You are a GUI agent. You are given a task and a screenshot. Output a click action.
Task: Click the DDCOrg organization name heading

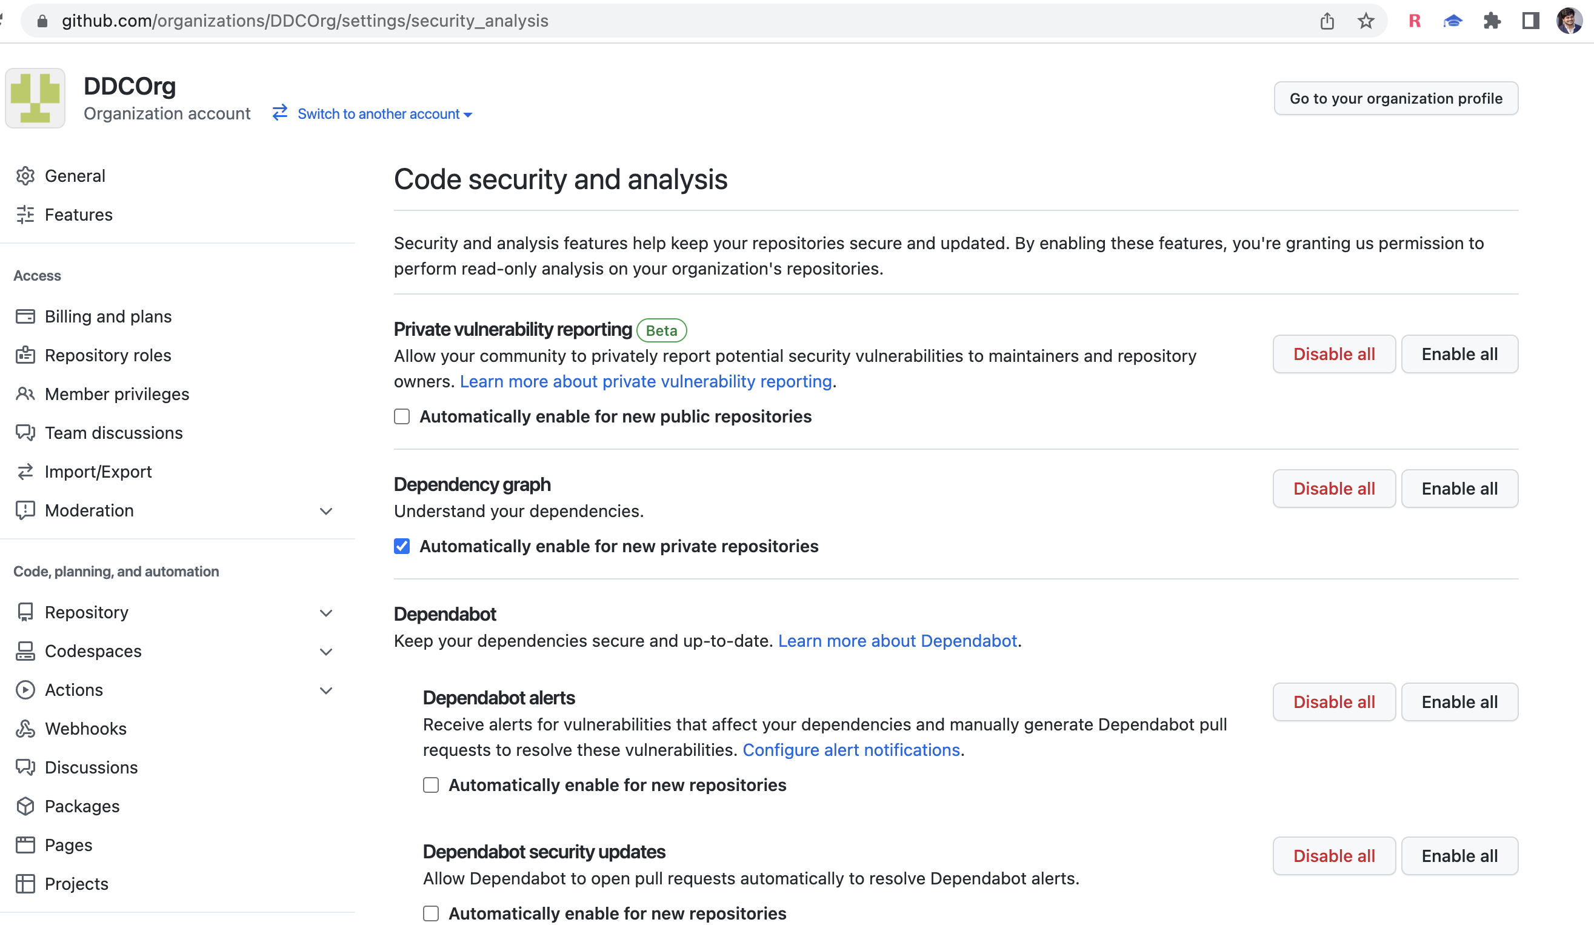coord(130,86)
